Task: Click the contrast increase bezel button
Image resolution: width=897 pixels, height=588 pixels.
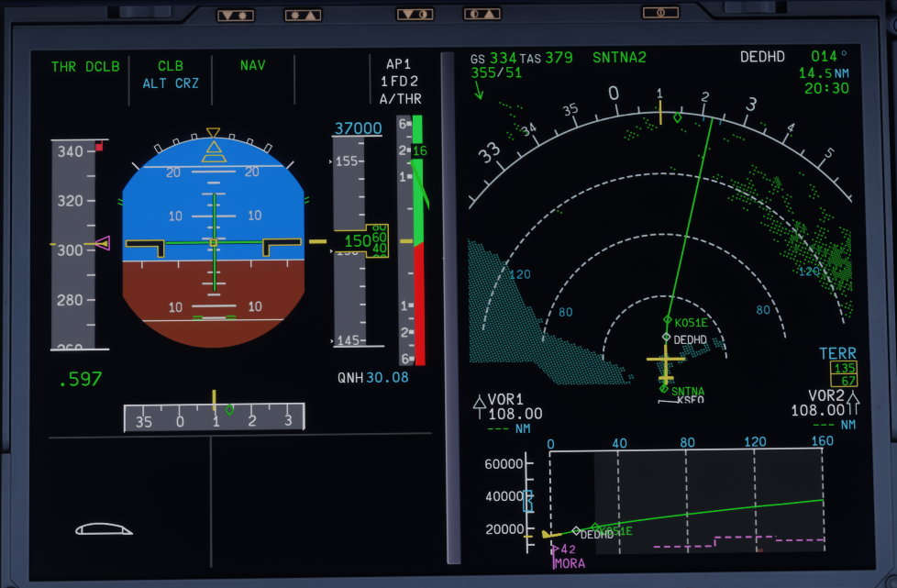Action: (x=482, y=14)
